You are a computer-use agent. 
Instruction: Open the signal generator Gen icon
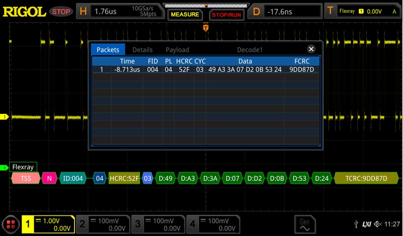[305, 223]
